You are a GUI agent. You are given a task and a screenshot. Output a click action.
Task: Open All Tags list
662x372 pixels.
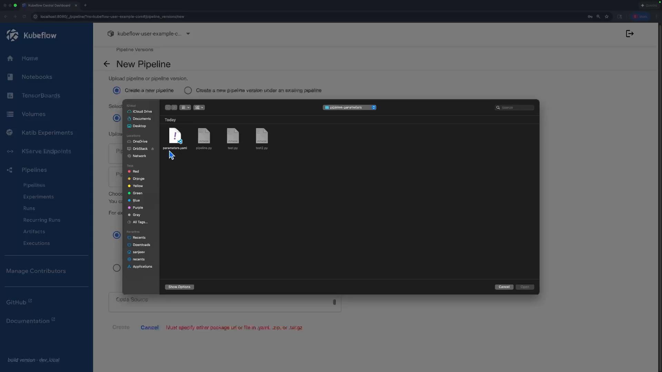[x=138, y=222]
